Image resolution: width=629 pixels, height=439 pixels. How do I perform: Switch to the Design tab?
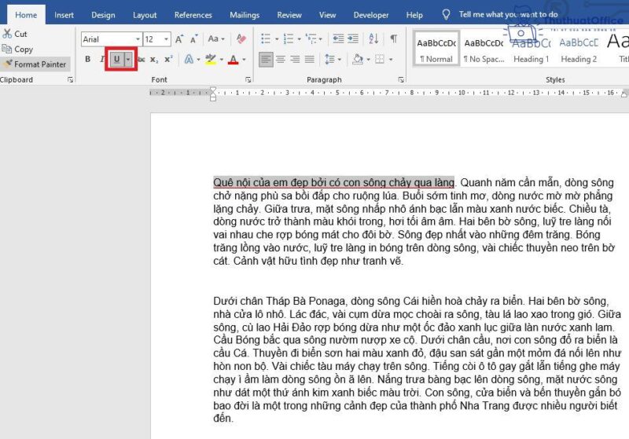pos(103,15)
